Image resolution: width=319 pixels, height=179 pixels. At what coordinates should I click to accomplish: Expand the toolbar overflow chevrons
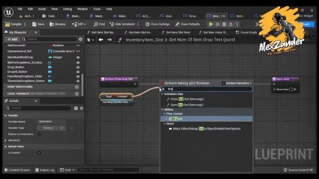click(257, 24)
